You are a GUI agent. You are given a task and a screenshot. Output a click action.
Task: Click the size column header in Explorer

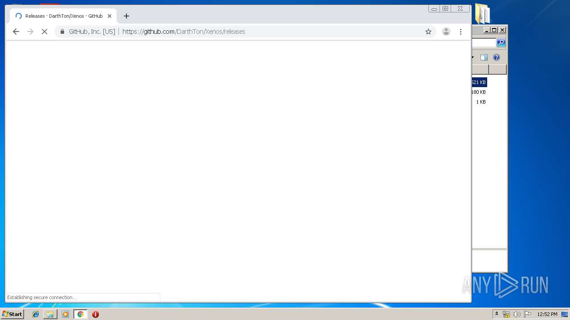(480, 69)
